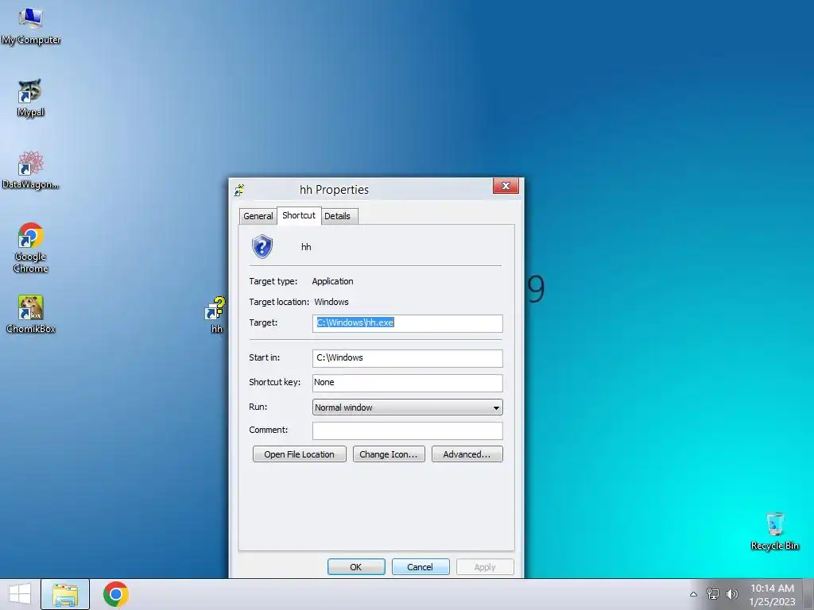Viewport: 814px width, 610px height.
Task: Launch Chrome from the taskbar
Action: tap(116, 594)
